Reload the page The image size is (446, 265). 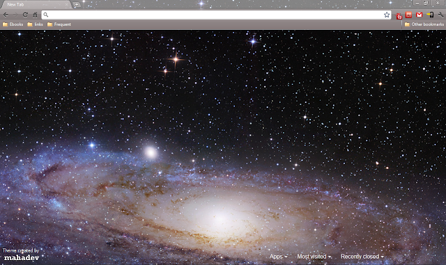pyautogui.click(x=25, y=15)
